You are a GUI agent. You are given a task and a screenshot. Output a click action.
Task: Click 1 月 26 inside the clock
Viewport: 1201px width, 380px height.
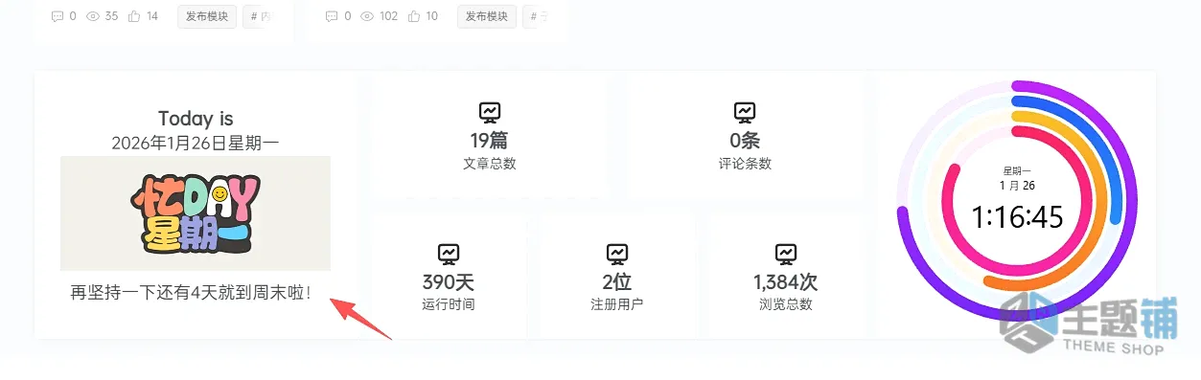point(1018,186)
